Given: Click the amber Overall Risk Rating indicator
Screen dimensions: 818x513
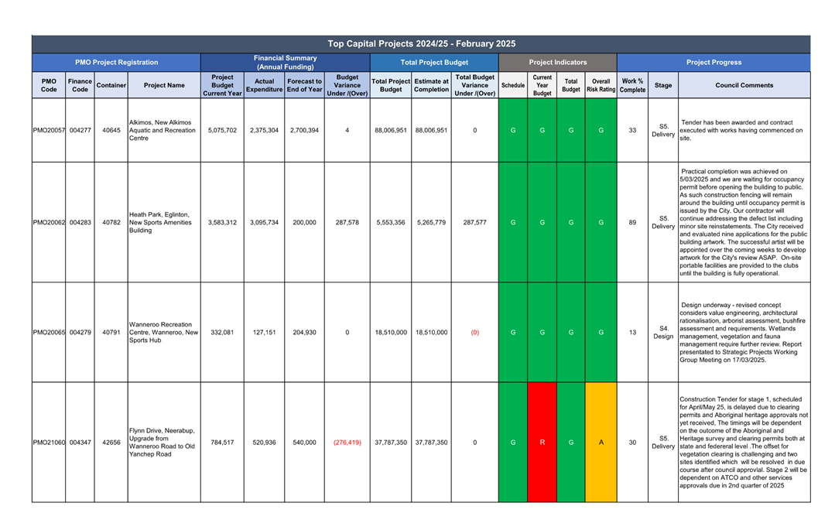Looking at the screenshot, I should 601,443.
